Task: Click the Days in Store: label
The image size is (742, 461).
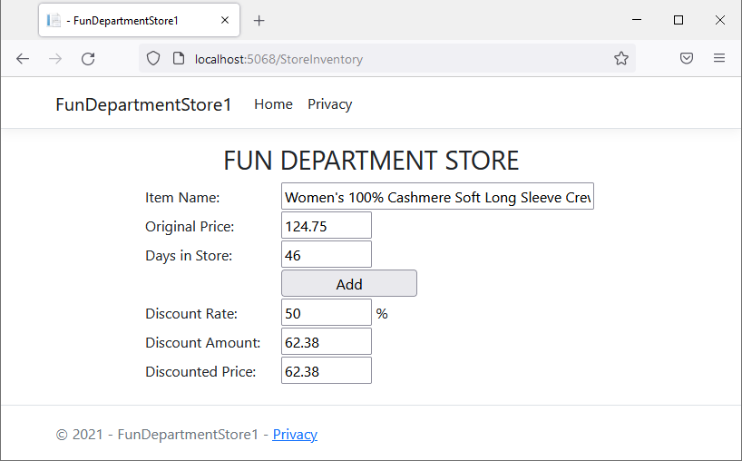Action: pos(189,255)
